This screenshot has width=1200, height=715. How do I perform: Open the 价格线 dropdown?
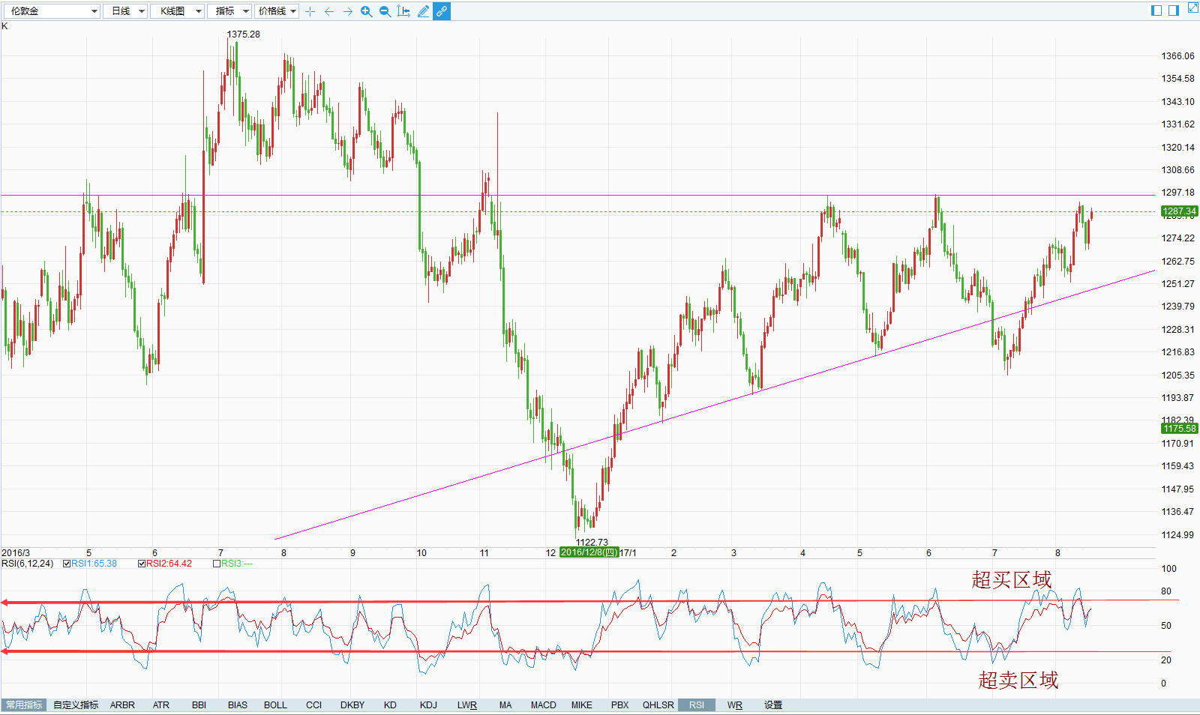(x=277, y=11)
